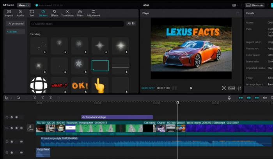Select the four-point star sparkle sticker

tap(100, 46)
